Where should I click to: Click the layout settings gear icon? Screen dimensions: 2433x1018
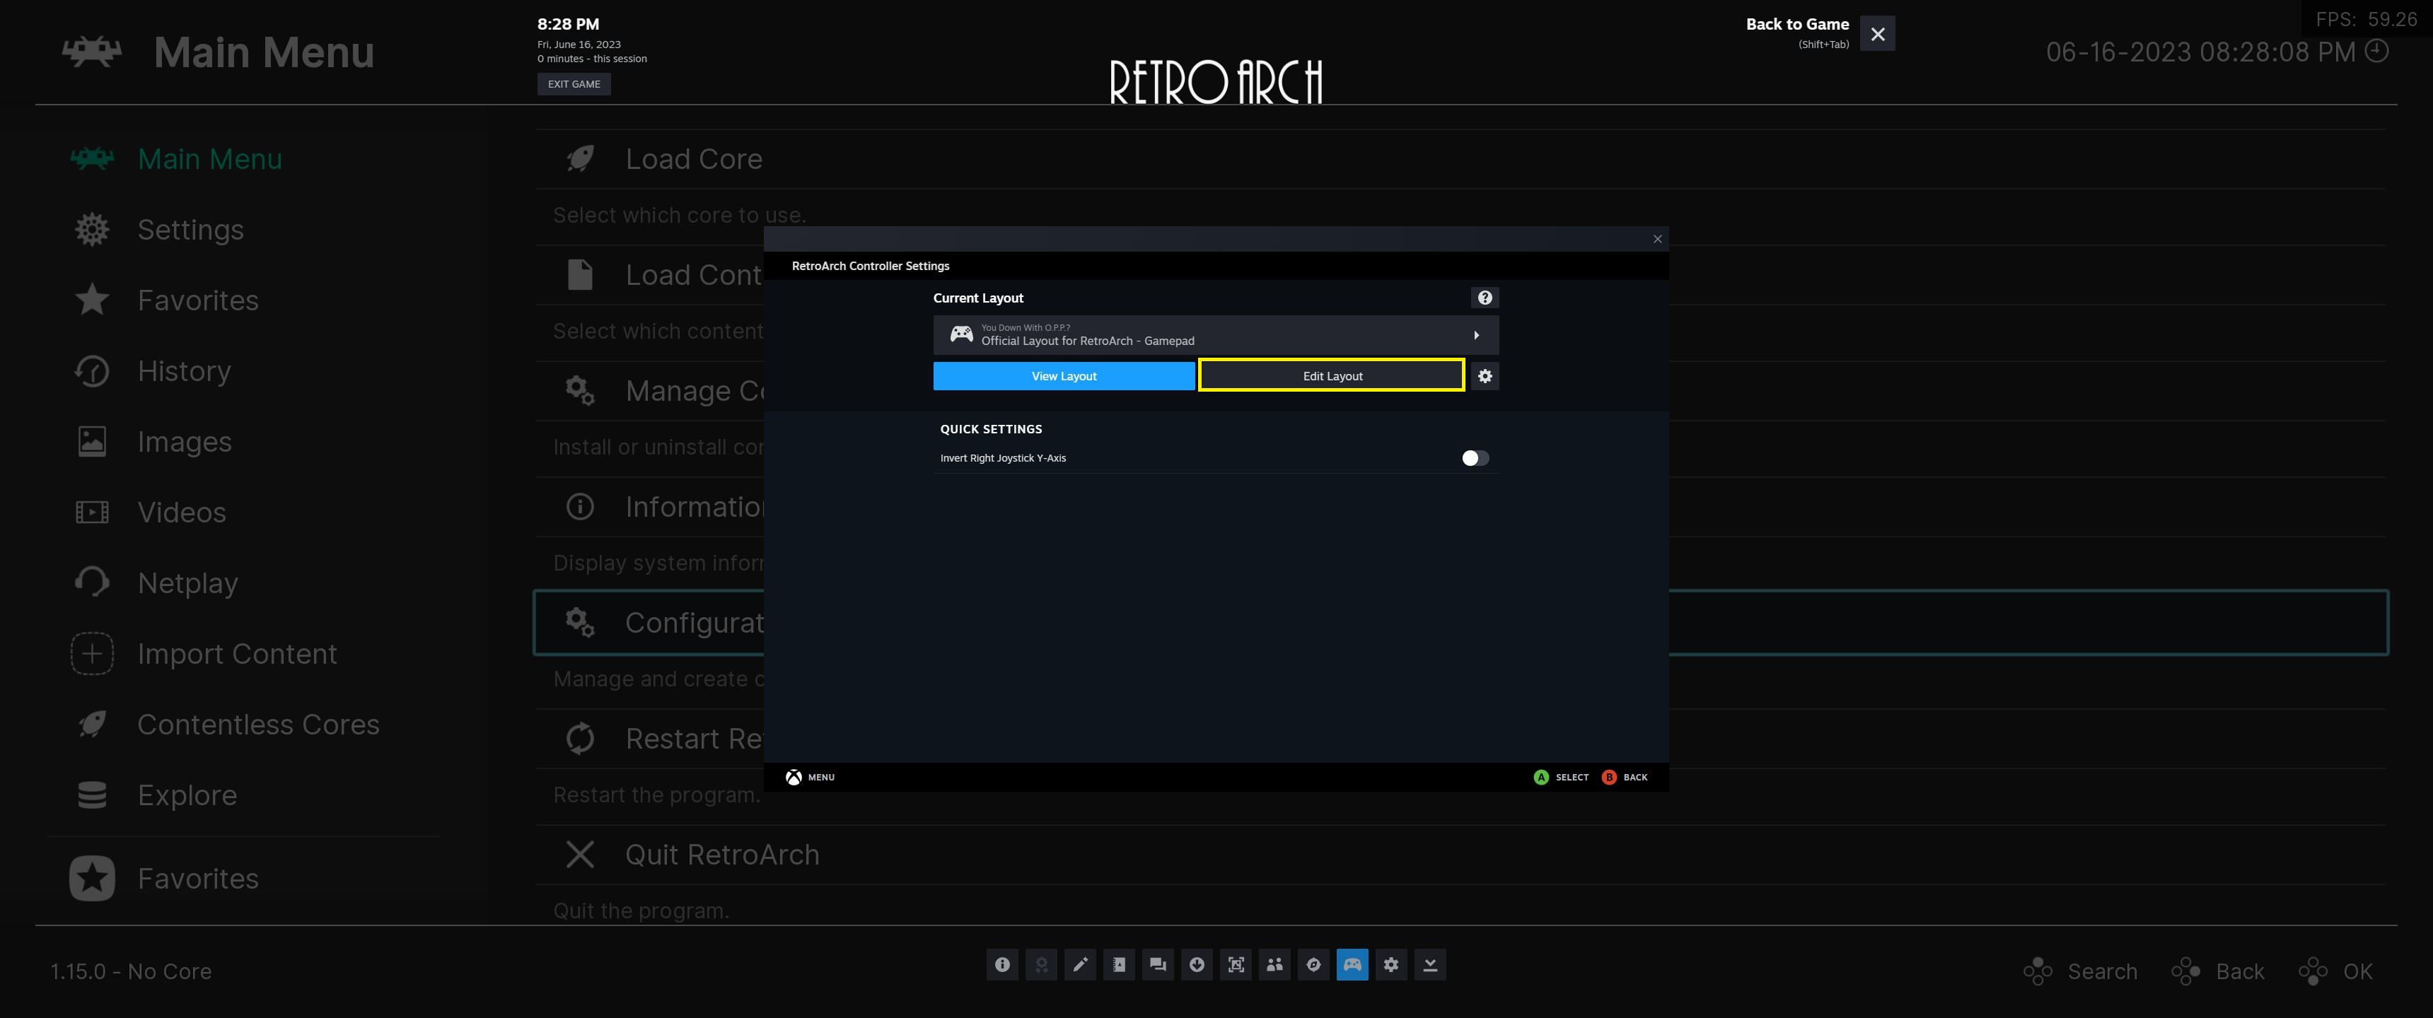tap(1485, 376)
